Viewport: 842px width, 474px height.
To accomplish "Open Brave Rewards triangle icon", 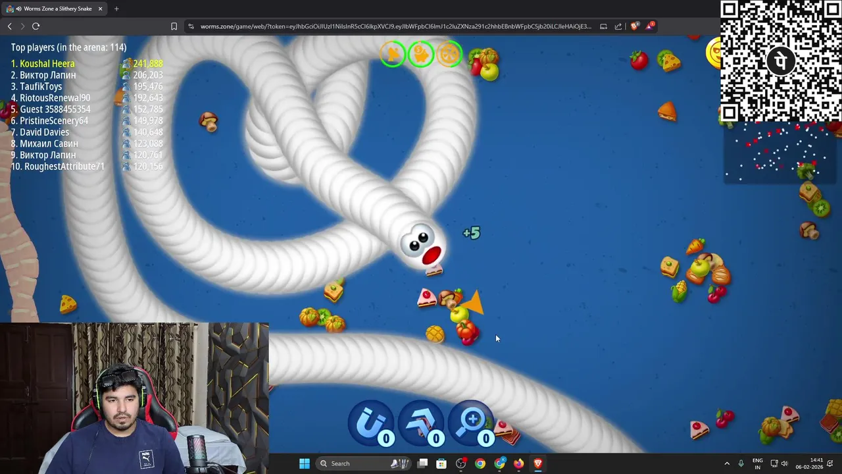I will tap(650, 26).
